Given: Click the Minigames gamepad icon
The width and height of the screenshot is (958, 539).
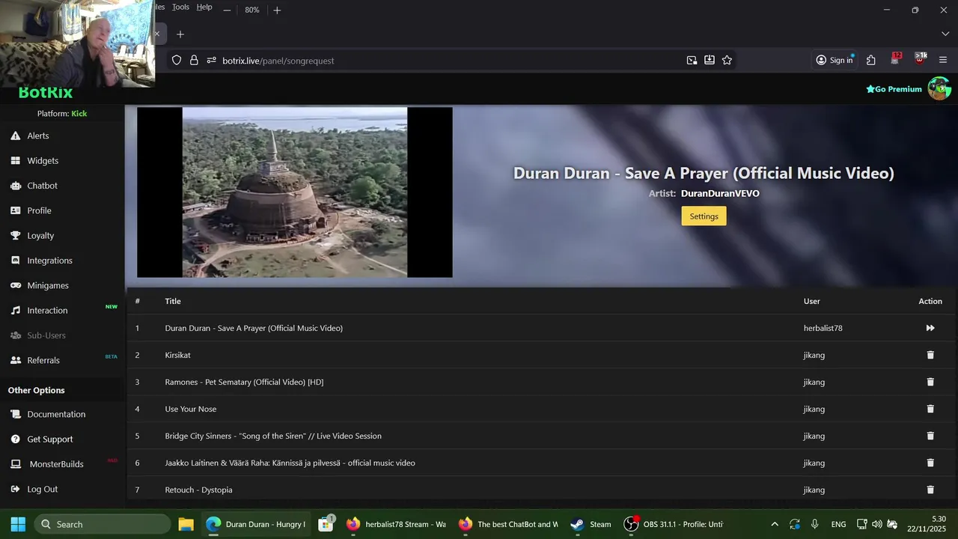Looking at the screenshot, I should click(15, 285).
